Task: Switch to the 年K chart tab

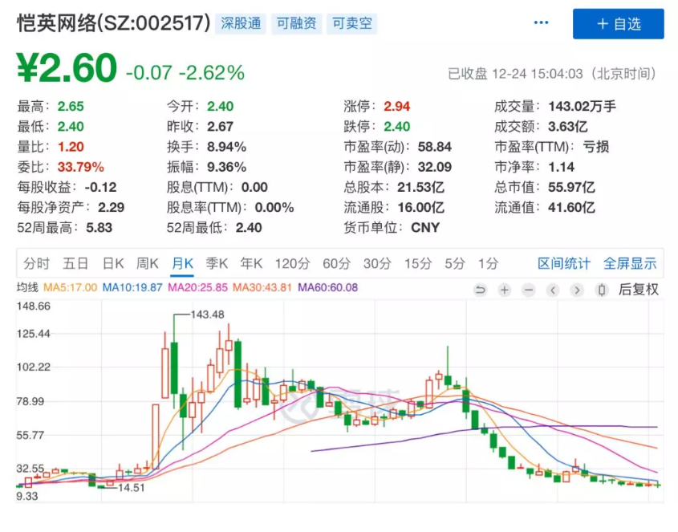Action: [x=251, y=263]
